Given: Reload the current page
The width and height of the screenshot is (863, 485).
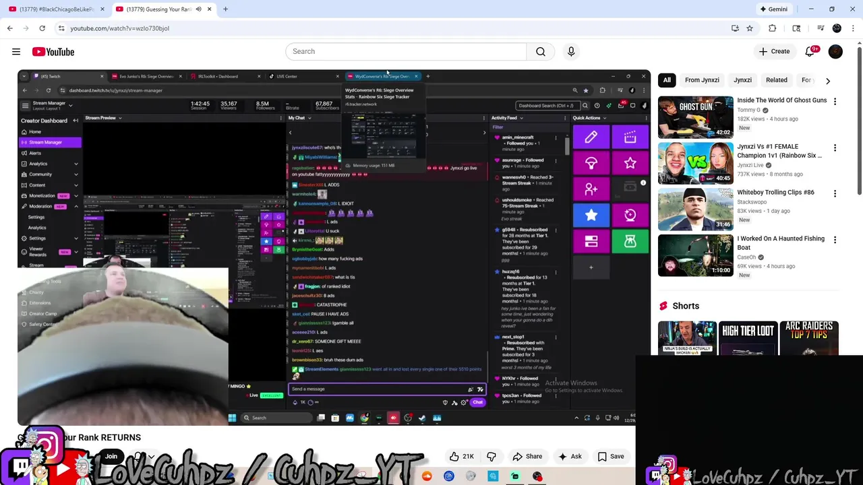Looking at the screenshot, I should [42, 28].
